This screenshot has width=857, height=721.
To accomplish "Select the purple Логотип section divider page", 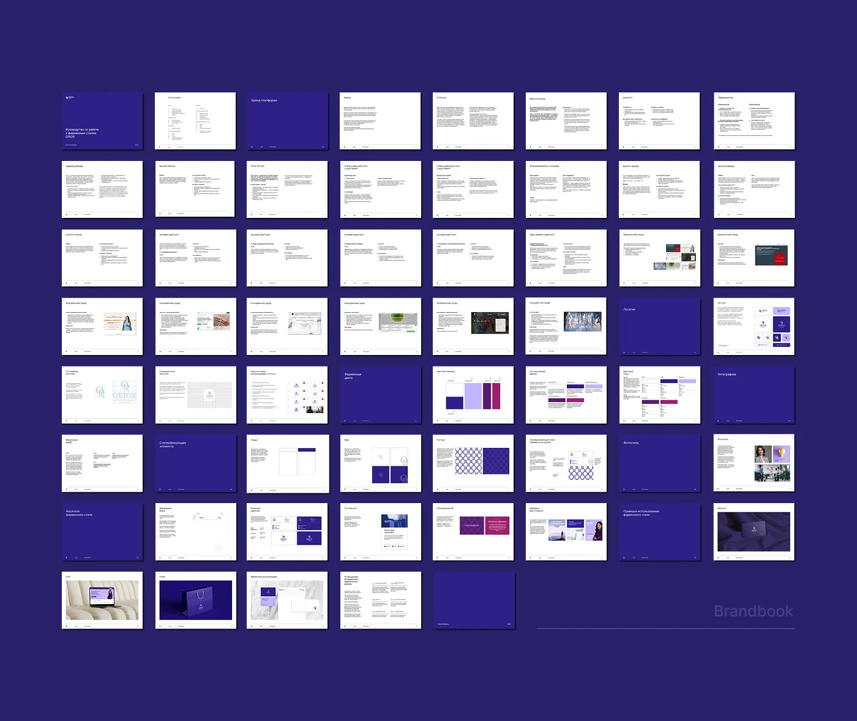I will pos(659,326).
